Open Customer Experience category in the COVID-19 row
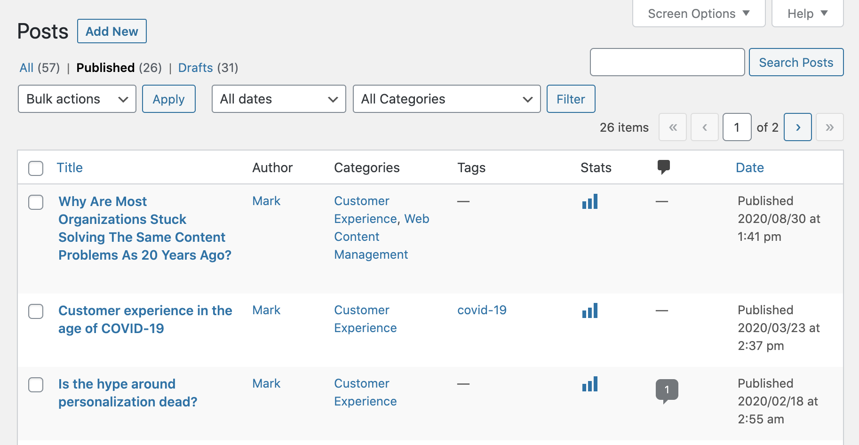This screenshot has height=445, width=859. (366, 319)
